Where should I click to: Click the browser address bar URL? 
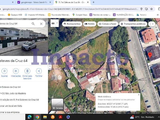[x=70, y=9]
